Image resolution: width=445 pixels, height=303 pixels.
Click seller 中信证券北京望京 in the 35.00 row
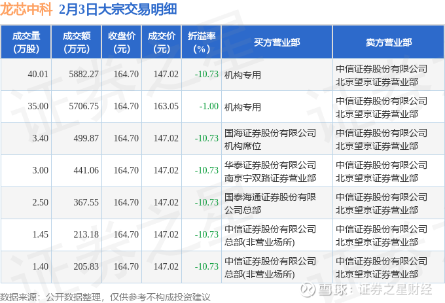click(382, 107)
